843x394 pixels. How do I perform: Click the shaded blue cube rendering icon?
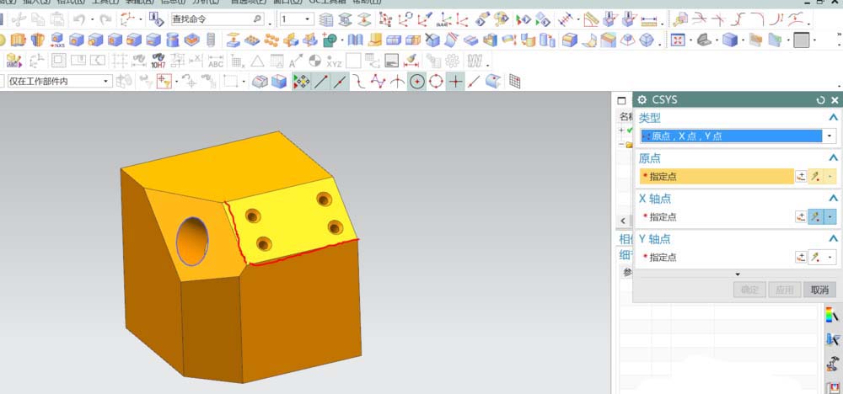[729, 40]
